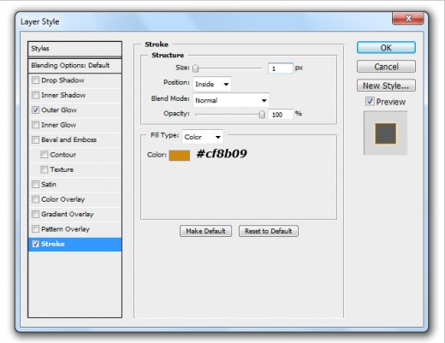Click the Cancel button
The height and width of the screenshot is (343, 445).
coord(386,67)
